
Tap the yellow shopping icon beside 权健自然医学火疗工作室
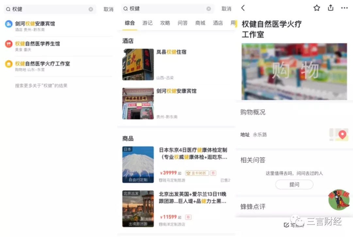(x=9, y=64)
